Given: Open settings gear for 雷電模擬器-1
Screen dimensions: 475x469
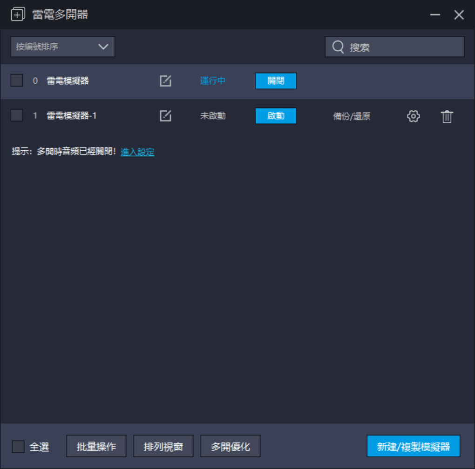Looking at the screenshot, I should [413, 116].
